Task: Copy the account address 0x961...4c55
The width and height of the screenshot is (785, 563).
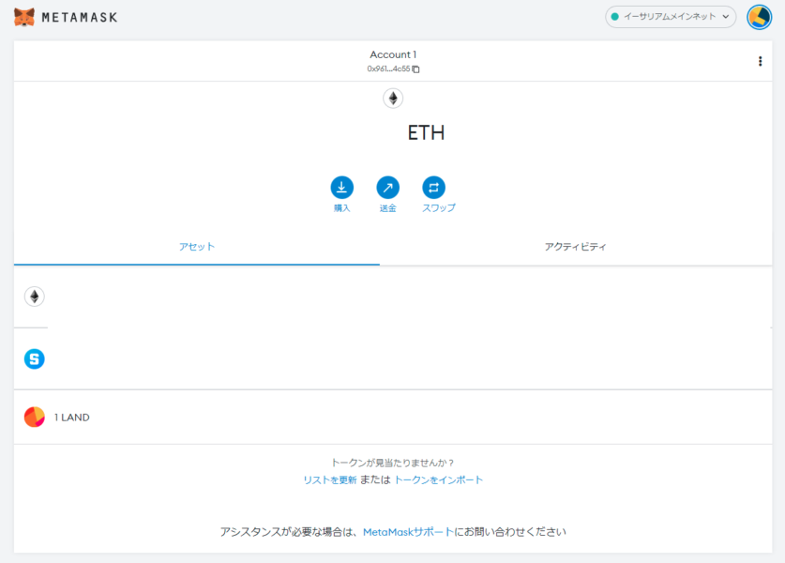Action: [393, 68]
